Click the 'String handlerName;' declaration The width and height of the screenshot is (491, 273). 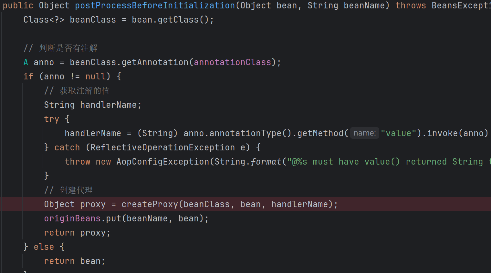pyautogui.click(x=93, y=105)
